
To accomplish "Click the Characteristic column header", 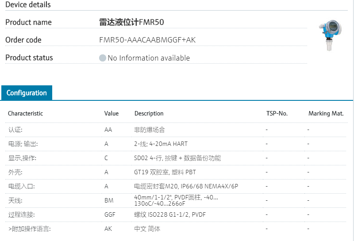I will 25,114.
